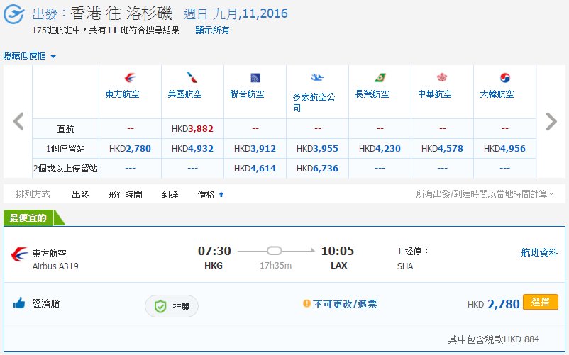Sort results by 飛行時間

[125, 195]
